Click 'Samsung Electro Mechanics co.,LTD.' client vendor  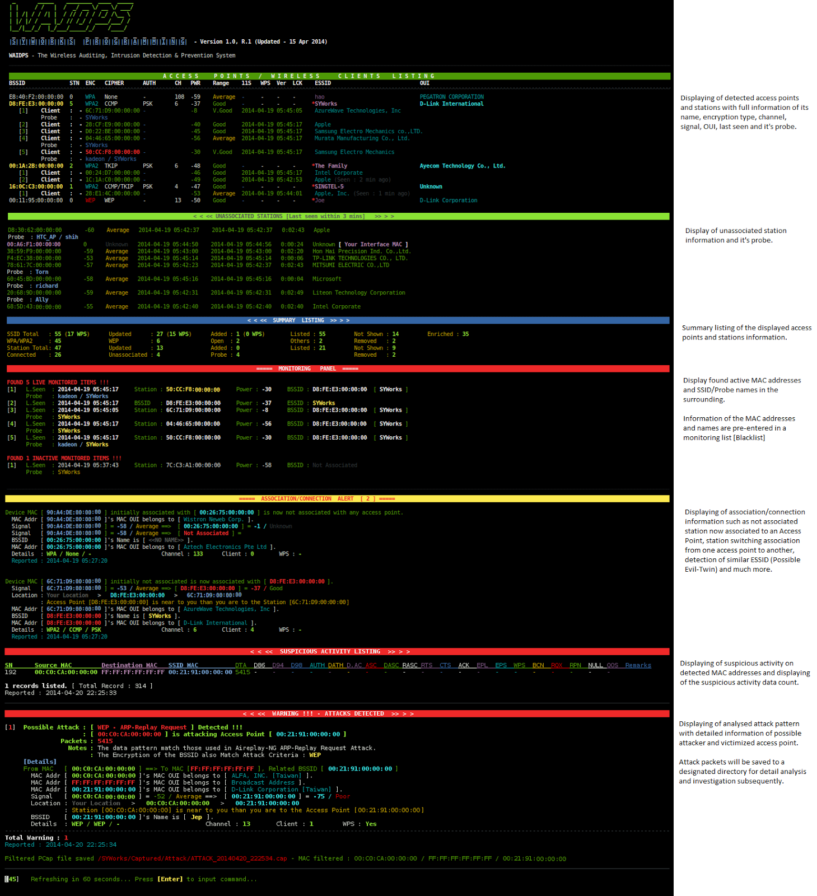pos(368,132)
